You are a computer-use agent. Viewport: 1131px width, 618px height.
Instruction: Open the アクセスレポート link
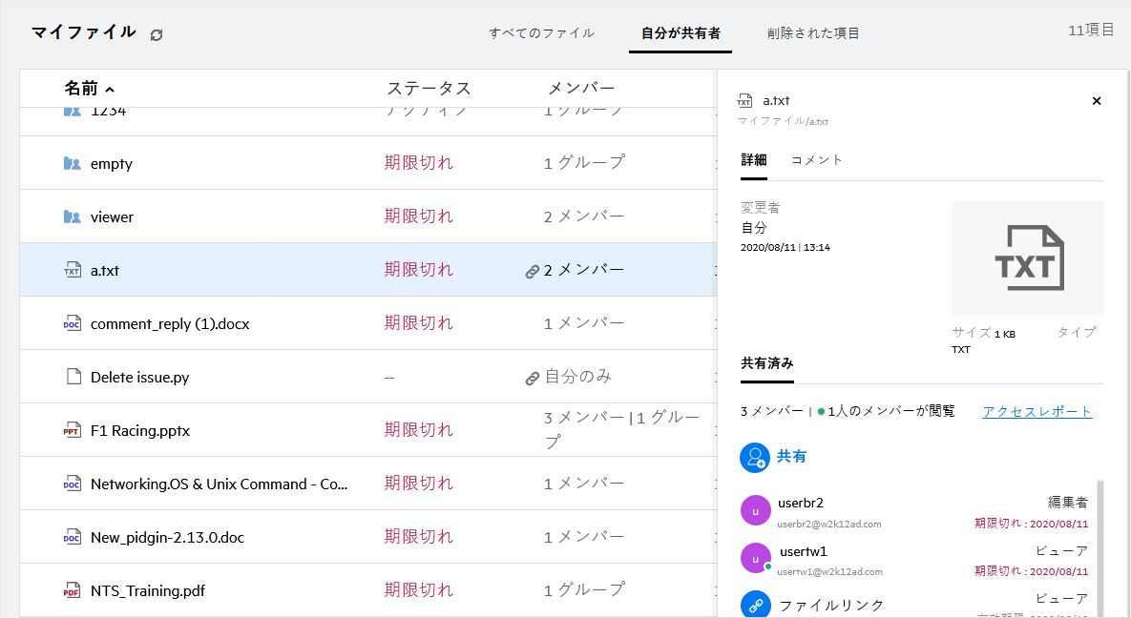tap(1037, 412)
